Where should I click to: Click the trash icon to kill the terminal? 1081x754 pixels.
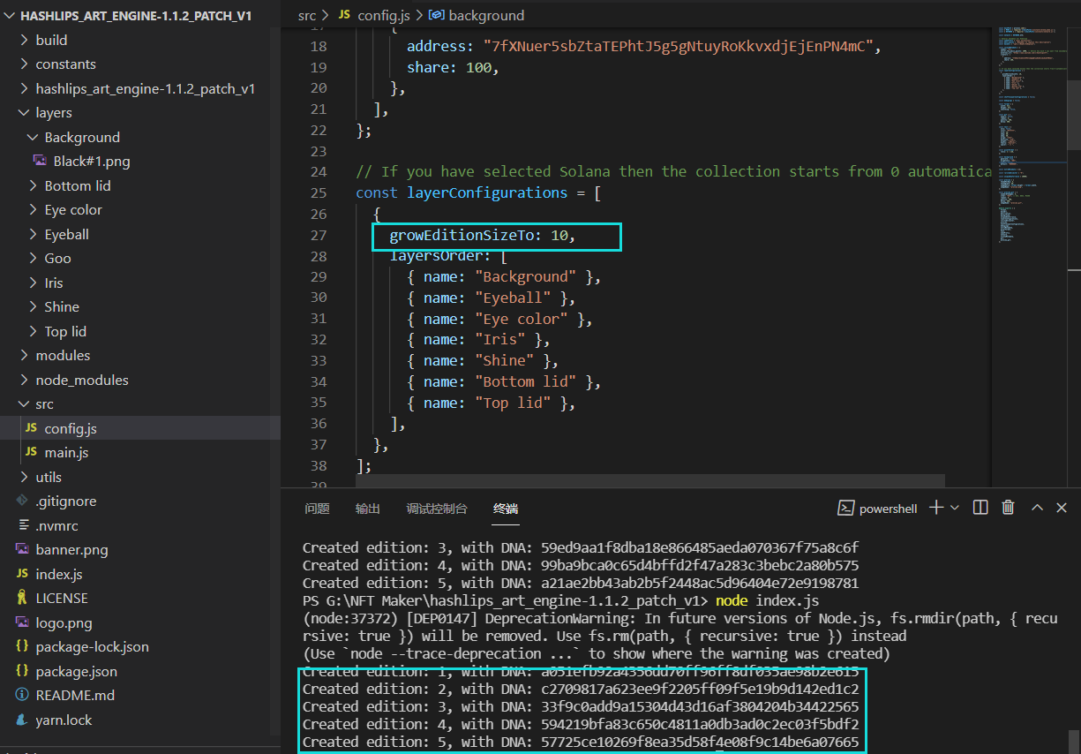tap(1008, 508)
